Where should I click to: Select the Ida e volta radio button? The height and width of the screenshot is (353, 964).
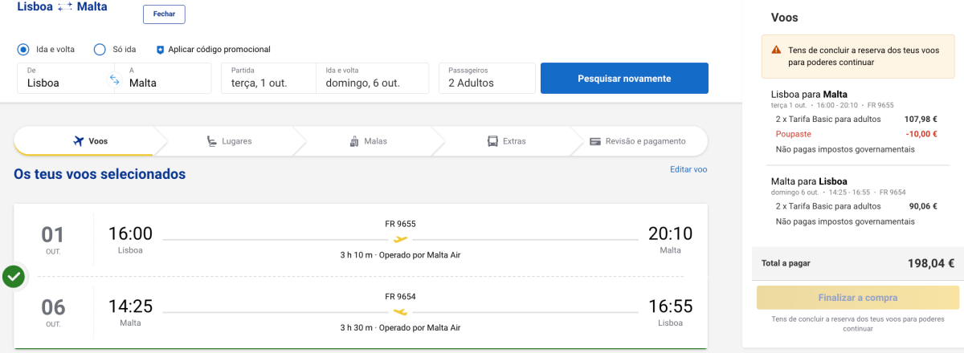pyautogui.click(x=24, y=50)
